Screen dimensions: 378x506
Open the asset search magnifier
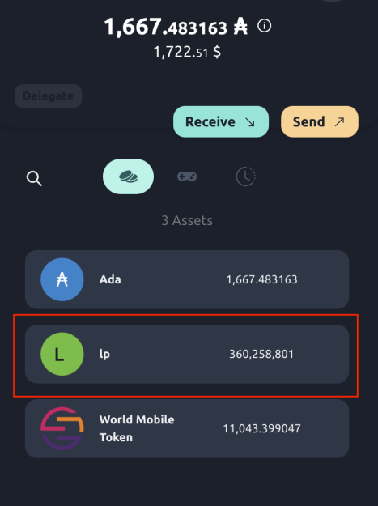click(34, 178)
